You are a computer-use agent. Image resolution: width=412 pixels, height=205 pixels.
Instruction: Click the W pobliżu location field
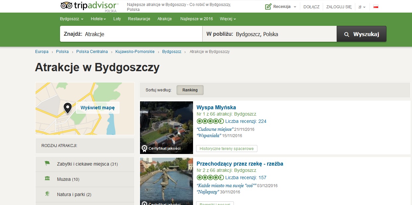(x=269, y=34)
